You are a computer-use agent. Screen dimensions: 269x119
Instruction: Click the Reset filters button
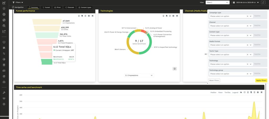pyautogui.click(x=214, y=80)
